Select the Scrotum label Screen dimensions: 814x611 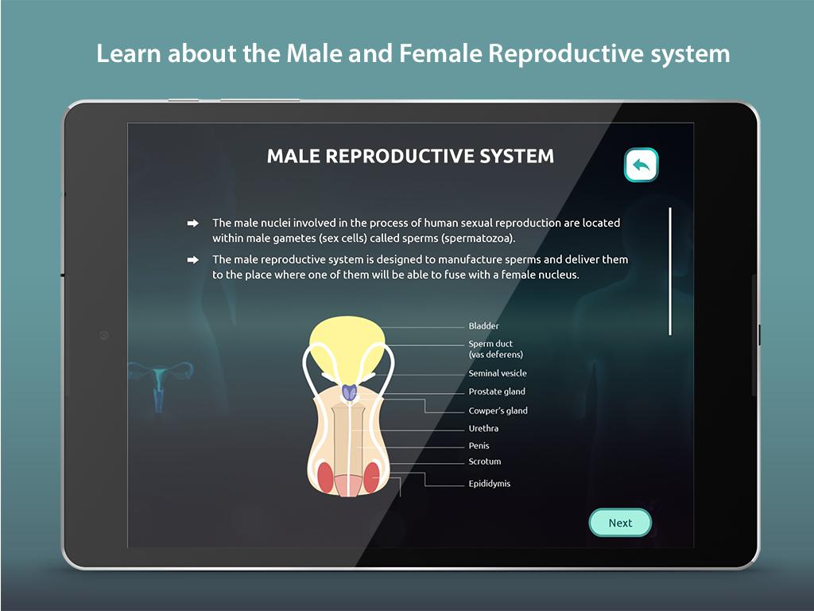[x=484, y=461]
